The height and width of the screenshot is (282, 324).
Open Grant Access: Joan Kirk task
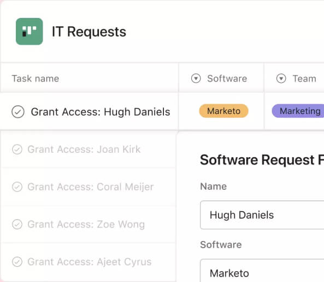pos(84,149)
